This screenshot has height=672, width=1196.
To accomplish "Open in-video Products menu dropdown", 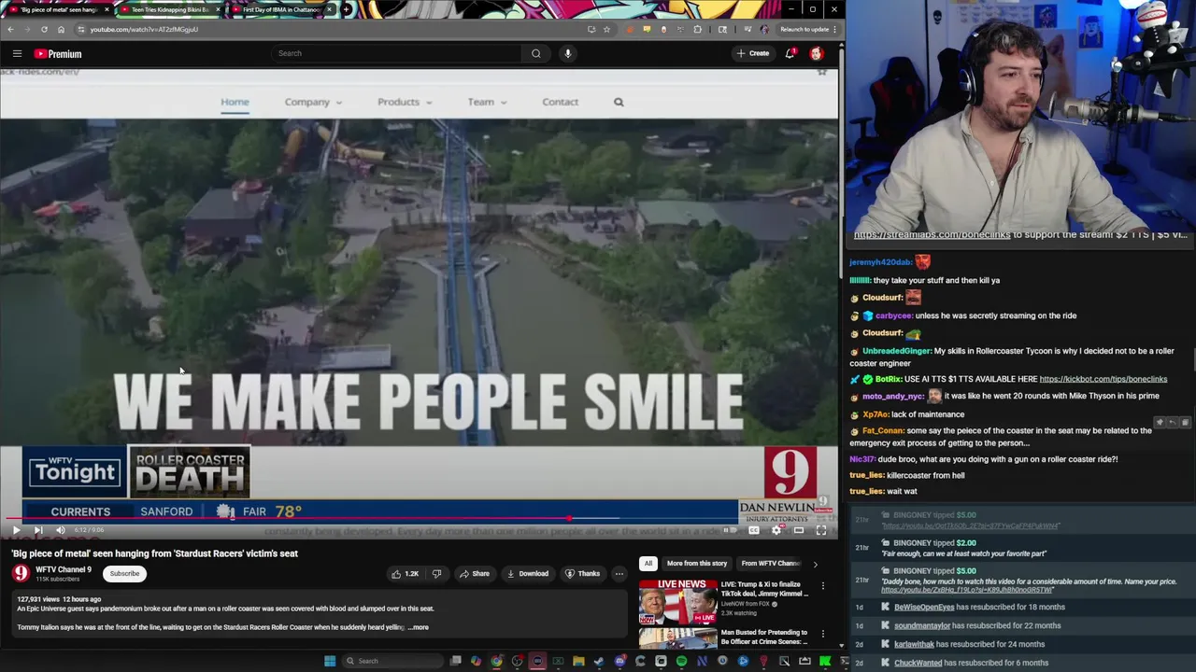I will click(405, 102).
